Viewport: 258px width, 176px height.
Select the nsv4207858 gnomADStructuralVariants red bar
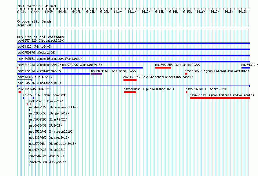[220, 98]
